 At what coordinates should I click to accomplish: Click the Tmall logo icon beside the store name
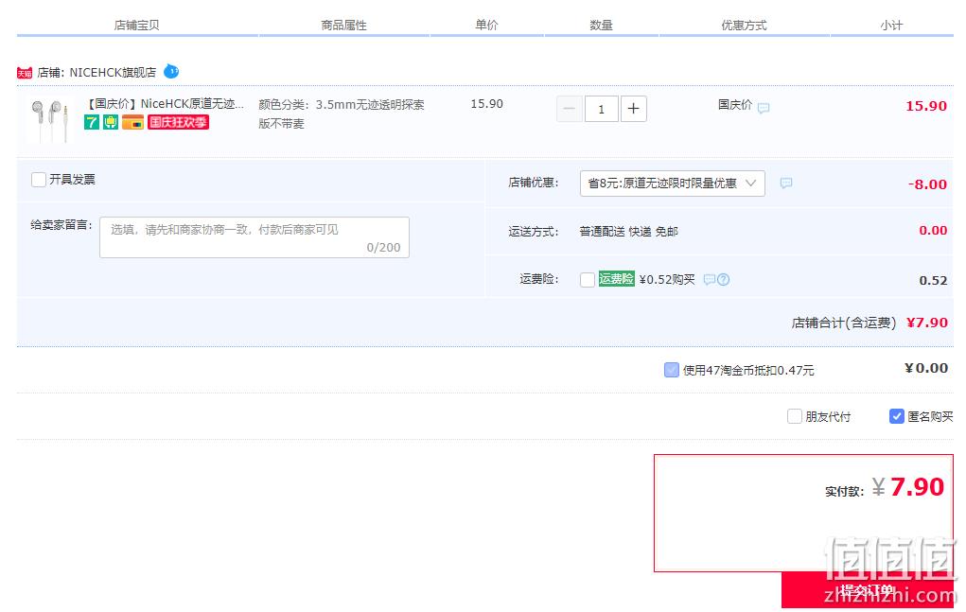click(25, 73)
